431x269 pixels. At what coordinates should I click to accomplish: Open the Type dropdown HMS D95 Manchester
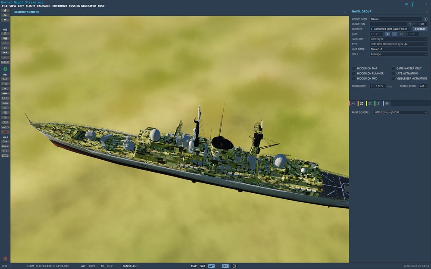(x=399, y=44)
